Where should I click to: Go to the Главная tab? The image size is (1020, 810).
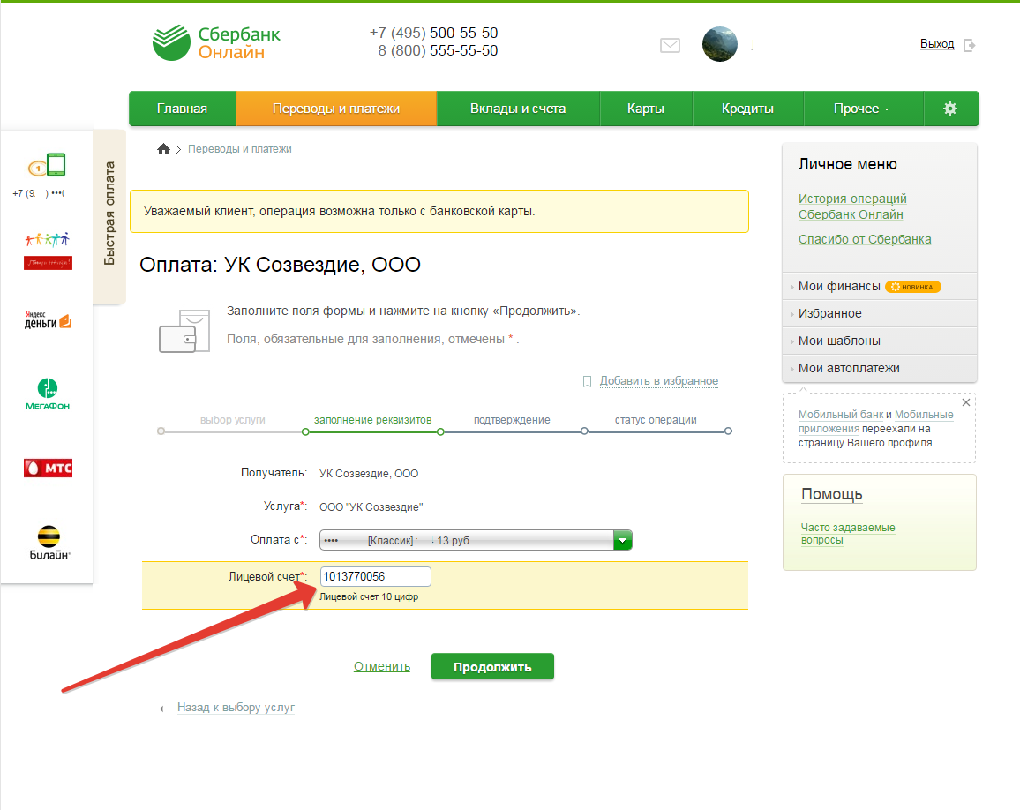point(182,109)
